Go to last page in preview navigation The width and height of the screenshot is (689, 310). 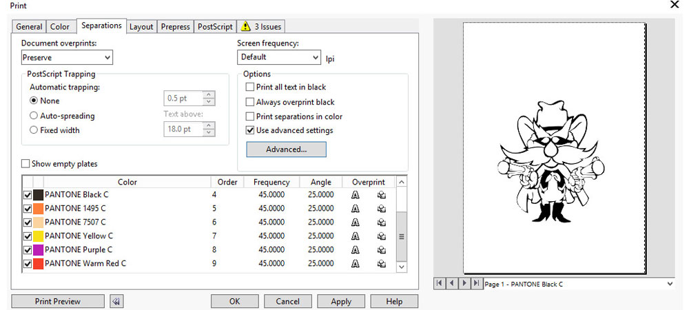coord(475,283)
